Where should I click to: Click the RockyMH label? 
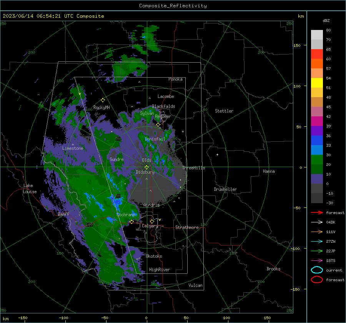(101, 108)
